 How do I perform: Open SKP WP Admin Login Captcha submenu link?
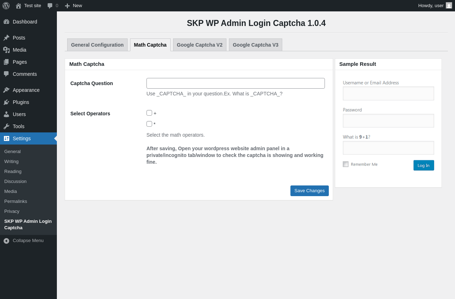28,225
